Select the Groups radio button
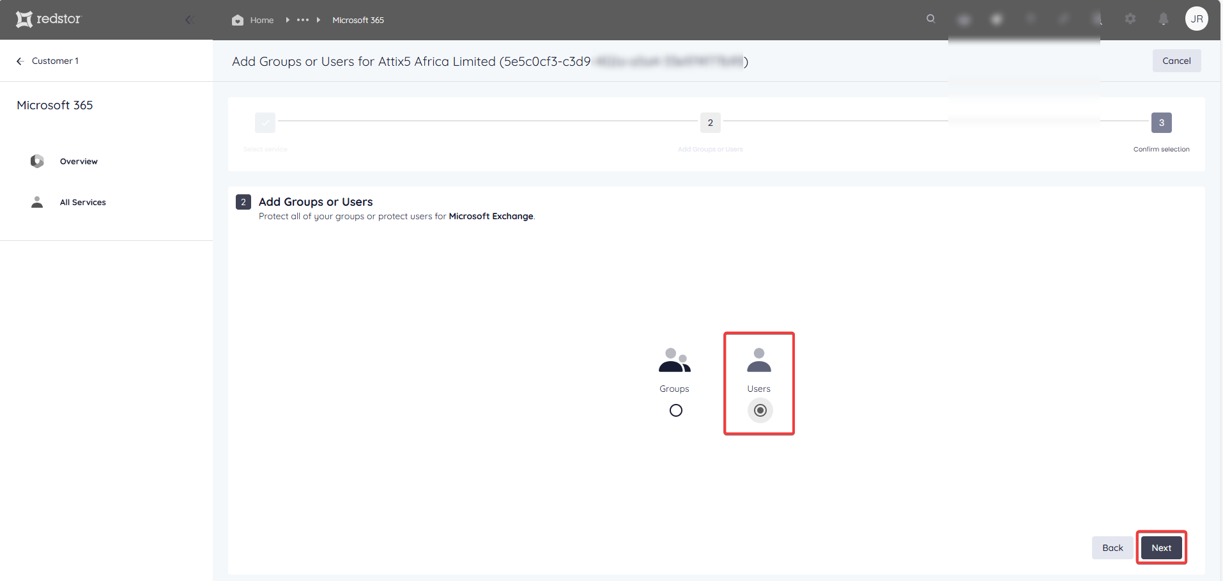1223x581 pixels. click(x=676, y=410)
